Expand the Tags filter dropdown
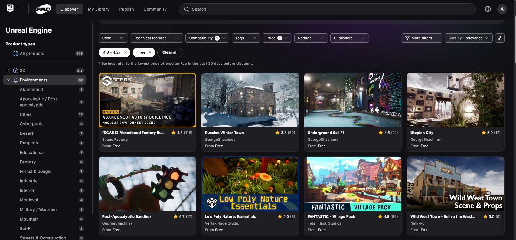This screenshot has height=240, width=516. click(x=246, y=38)
